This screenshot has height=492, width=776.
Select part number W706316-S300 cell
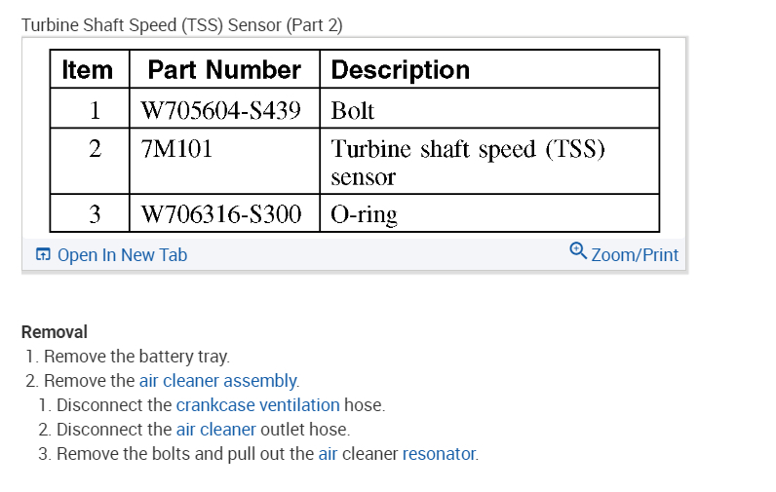pos(220,213)
